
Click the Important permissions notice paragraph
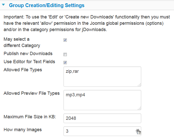pyautogui.click(x=87, y=23)
